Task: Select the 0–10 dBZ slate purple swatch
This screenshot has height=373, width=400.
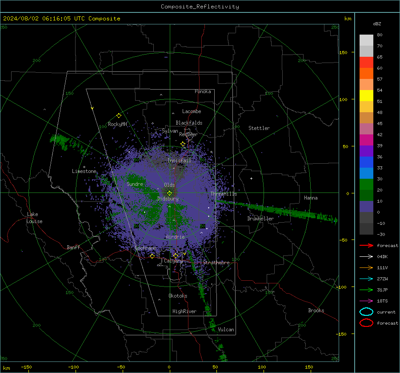Action: pos(366,207)
